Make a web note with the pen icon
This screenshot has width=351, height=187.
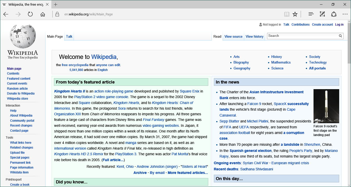322,14
